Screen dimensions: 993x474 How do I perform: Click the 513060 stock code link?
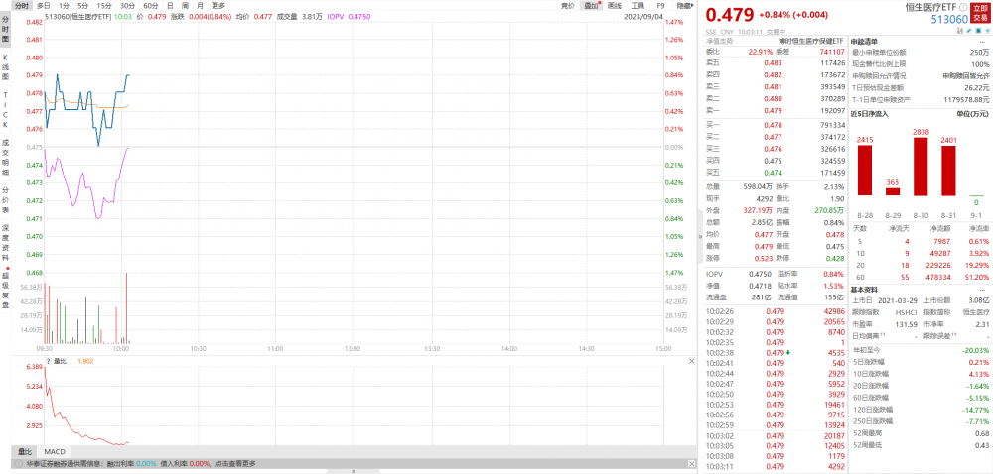click(x=949, y=20)
